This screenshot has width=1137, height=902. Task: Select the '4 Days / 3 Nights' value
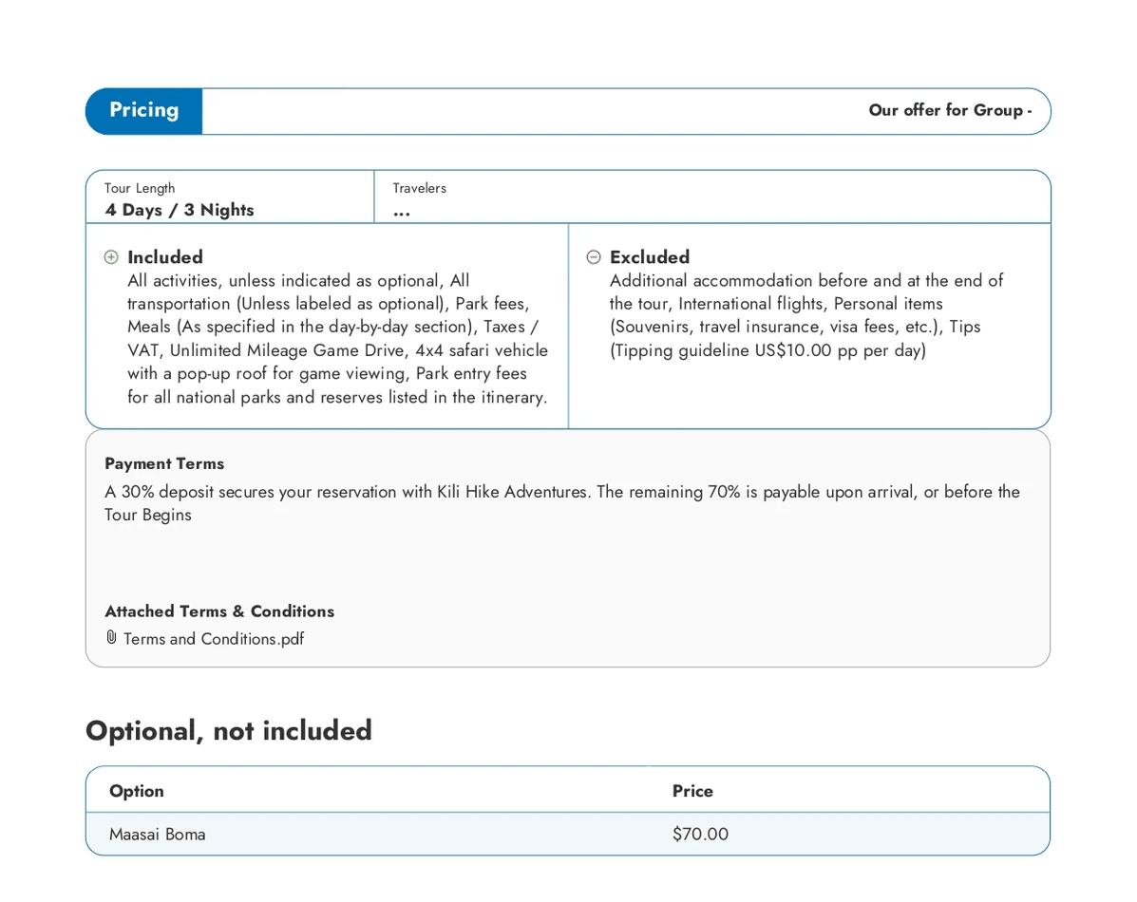click(180, 210)
